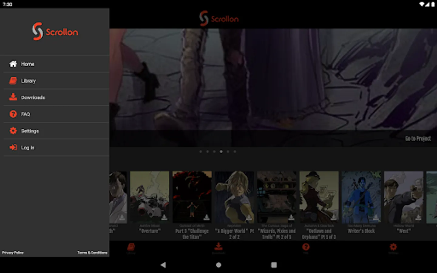Click the Part 3 "Challenge the Titan" title
The image size is (437, 273).
192,234
